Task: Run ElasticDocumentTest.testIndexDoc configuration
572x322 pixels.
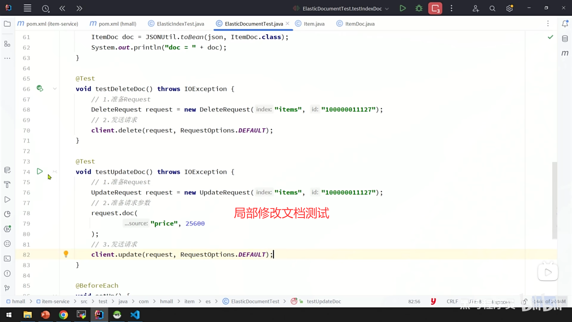Action: pyautogui.click(x=402, y=8)
